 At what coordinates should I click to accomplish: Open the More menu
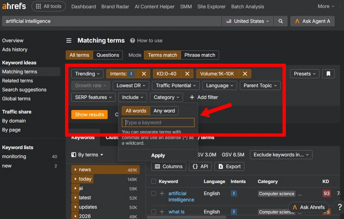[326, 6]
